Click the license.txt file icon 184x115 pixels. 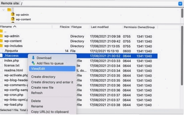coord(1,65)
